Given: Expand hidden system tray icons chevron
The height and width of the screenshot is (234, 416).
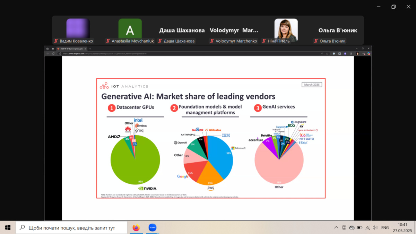Looking at the screenshot, I should [x=336, y=228].
